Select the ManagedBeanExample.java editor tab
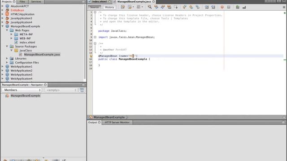 134,2
